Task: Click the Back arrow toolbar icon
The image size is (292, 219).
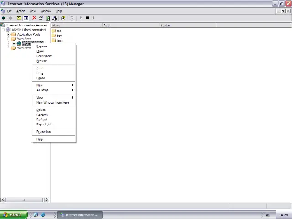Action: coord(4,18)
